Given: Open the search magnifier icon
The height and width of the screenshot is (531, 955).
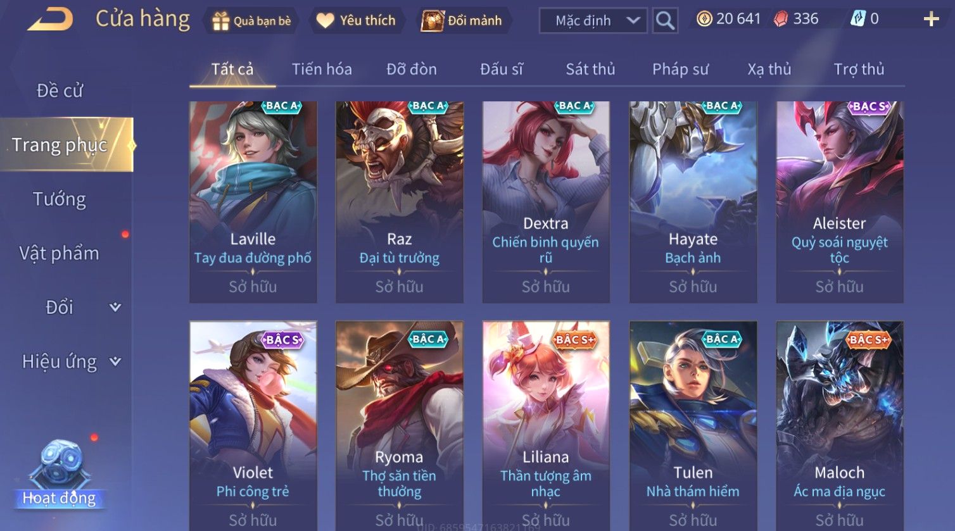Looking at the screenshot, I should coord(665,21).
